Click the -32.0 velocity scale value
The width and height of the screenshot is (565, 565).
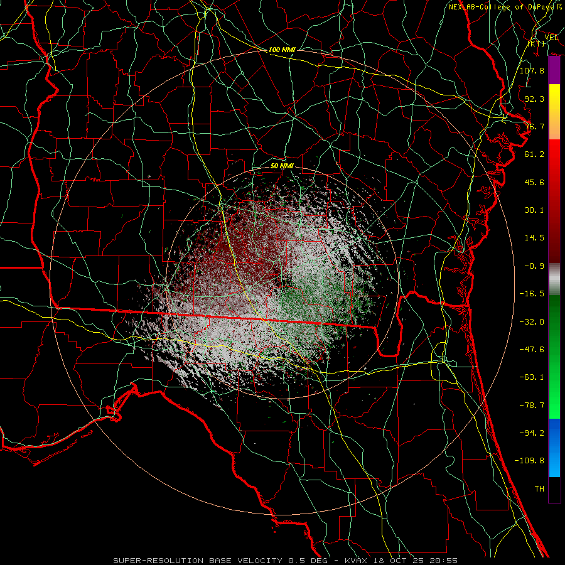click(532, 322)
